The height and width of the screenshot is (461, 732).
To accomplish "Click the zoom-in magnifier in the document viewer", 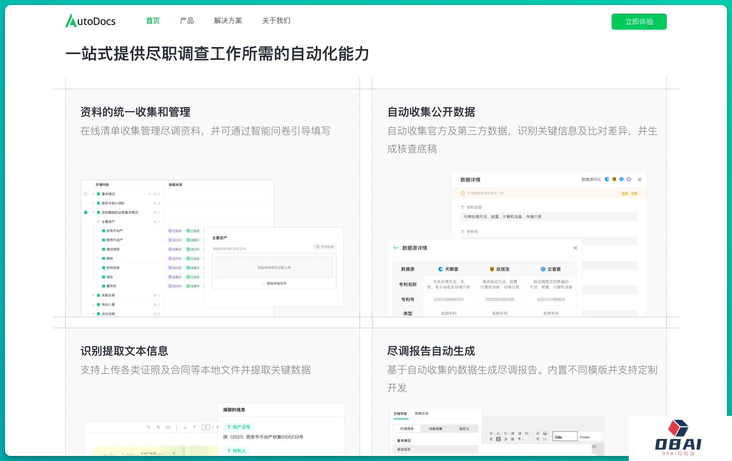I will (158, 427).
